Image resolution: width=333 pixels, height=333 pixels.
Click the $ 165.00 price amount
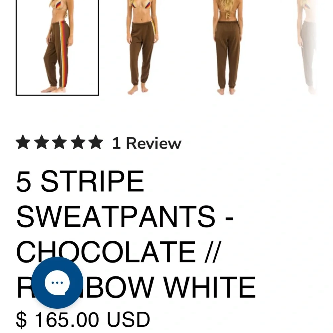pos(58,319)
